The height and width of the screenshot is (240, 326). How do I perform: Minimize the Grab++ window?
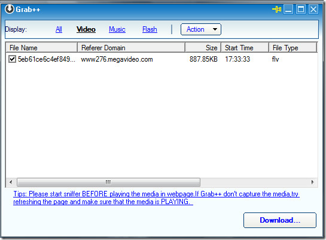tap(288, 10)
